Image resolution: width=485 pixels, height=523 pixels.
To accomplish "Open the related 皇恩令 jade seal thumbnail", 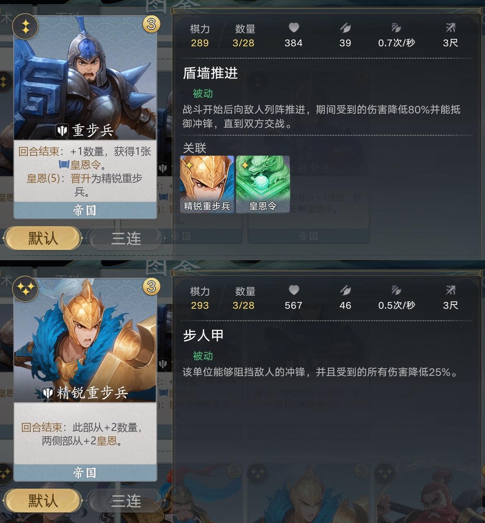I will click(263, 184).
